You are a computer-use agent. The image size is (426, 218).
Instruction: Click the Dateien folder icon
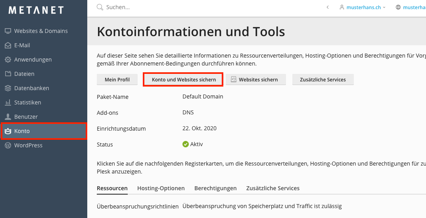tap(8, 74)
